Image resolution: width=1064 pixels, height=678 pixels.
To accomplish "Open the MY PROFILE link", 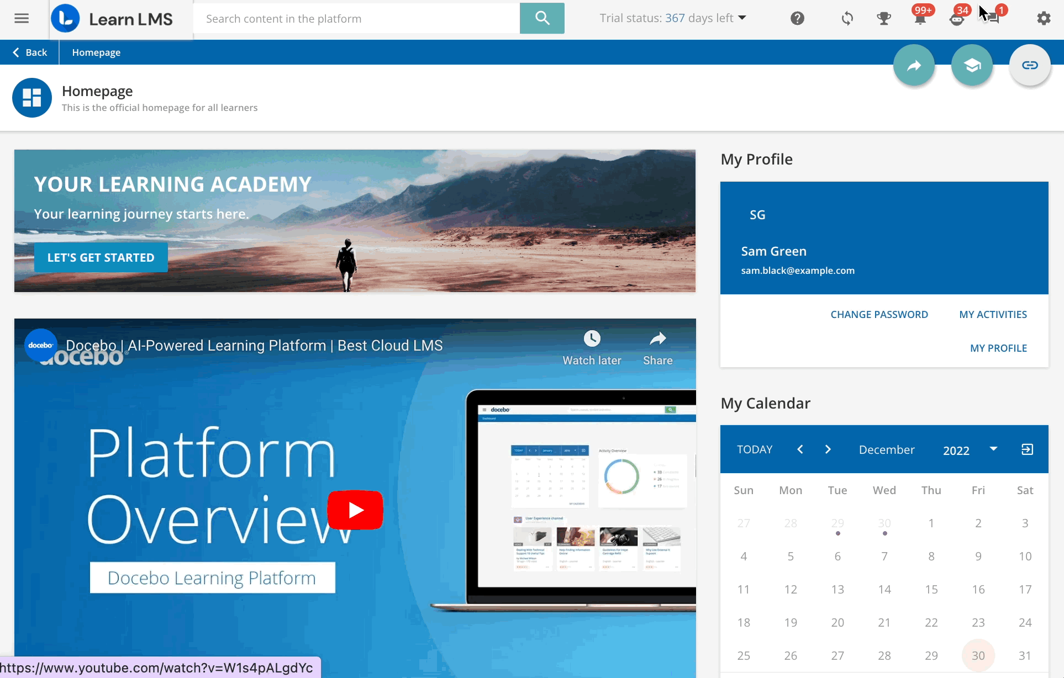I will 999,348.
